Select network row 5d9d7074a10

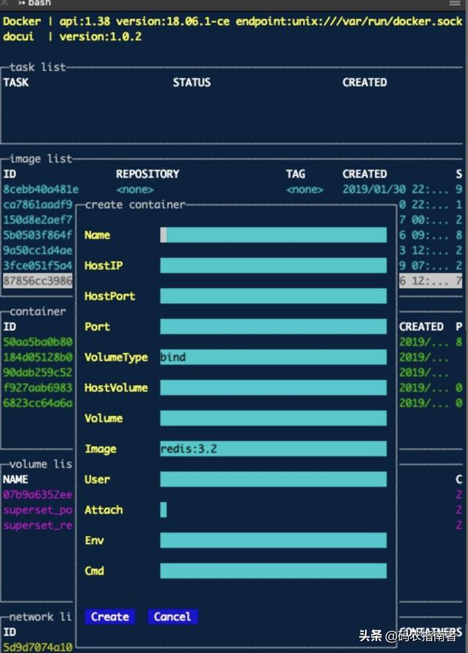(x=38, y=647)
